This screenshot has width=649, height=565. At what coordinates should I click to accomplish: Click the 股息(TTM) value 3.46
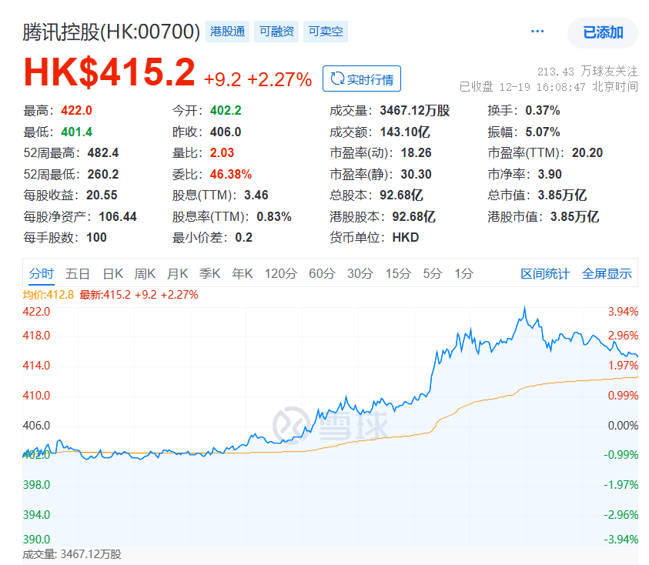tap(256, 196)
